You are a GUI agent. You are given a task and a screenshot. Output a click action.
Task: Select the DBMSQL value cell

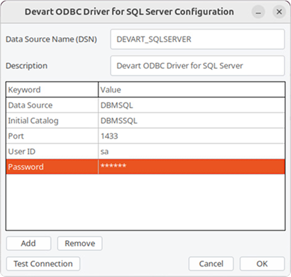192,105
